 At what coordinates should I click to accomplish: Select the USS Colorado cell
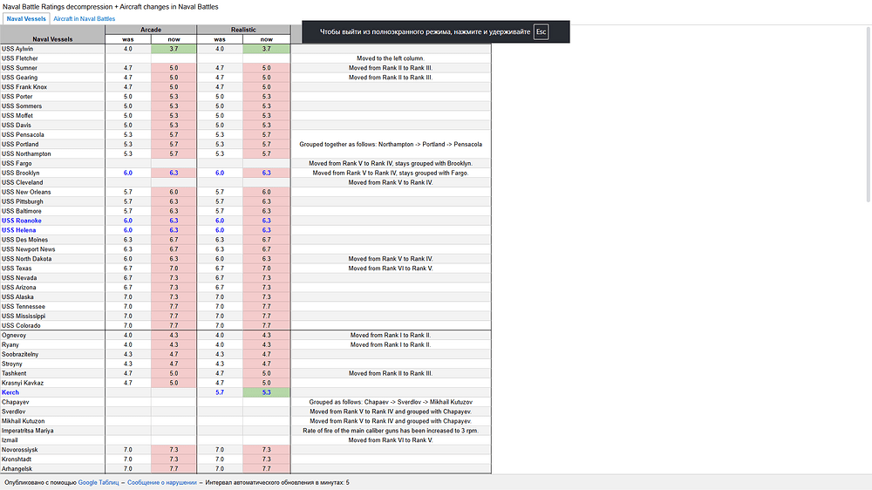(x=52, y=325)
